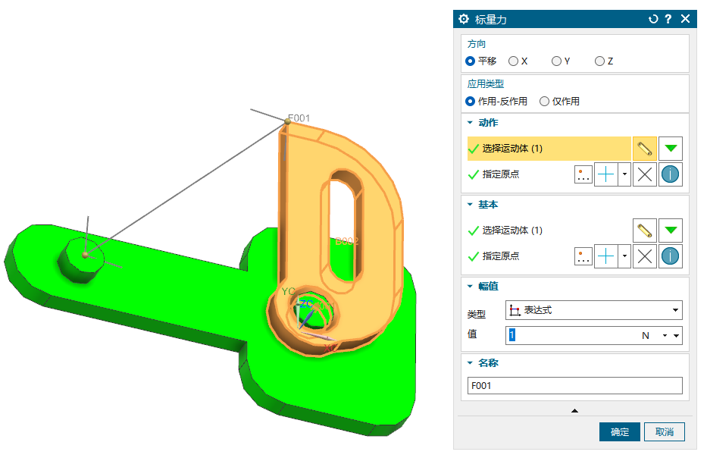Viewport: 707px width, 458px height.
Task: Open the N unit dropdown
Action: coord(665,335)
